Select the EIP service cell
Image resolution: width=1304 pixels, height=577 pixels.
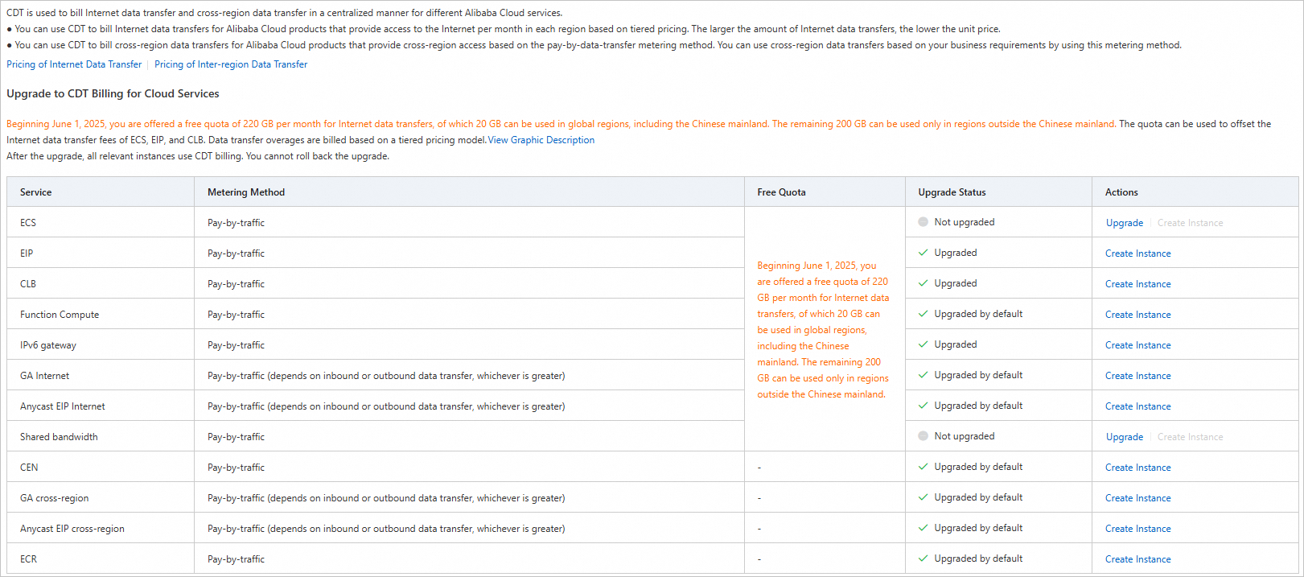pyautogui.click(x=101, y=253)
